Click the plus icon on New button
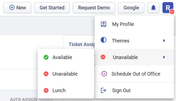 click(12, 7)
